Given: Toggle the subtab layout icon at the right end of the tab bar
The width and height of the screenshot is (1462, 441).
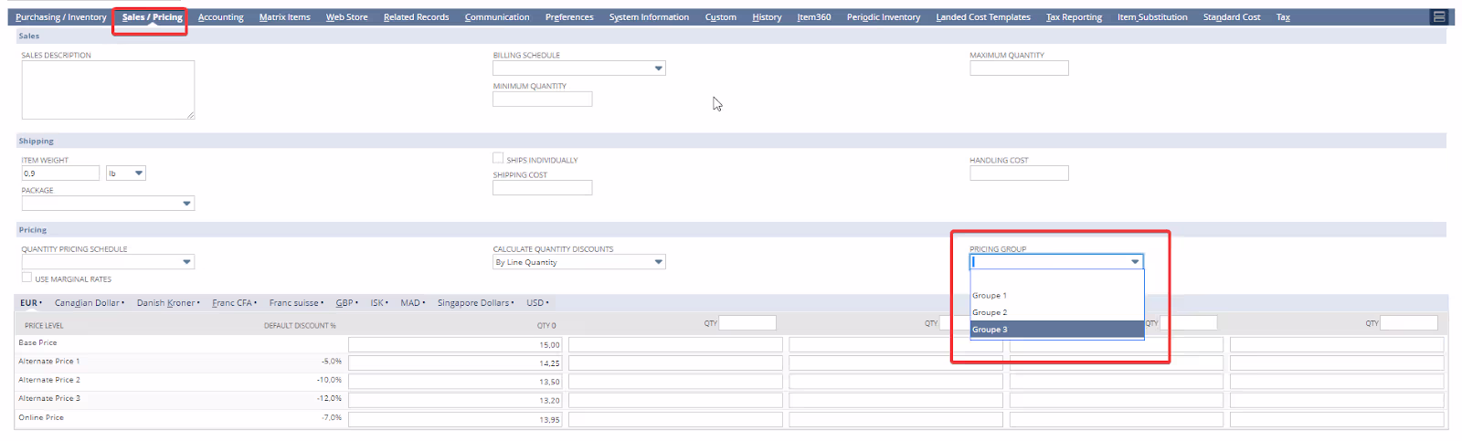Looking at the screenshot, I should click(1439, 16).
